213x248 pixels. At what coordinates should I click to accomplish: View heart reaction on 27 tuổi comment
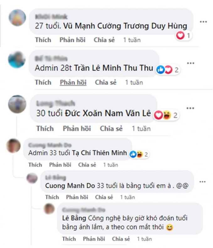[x=183, y=36]
